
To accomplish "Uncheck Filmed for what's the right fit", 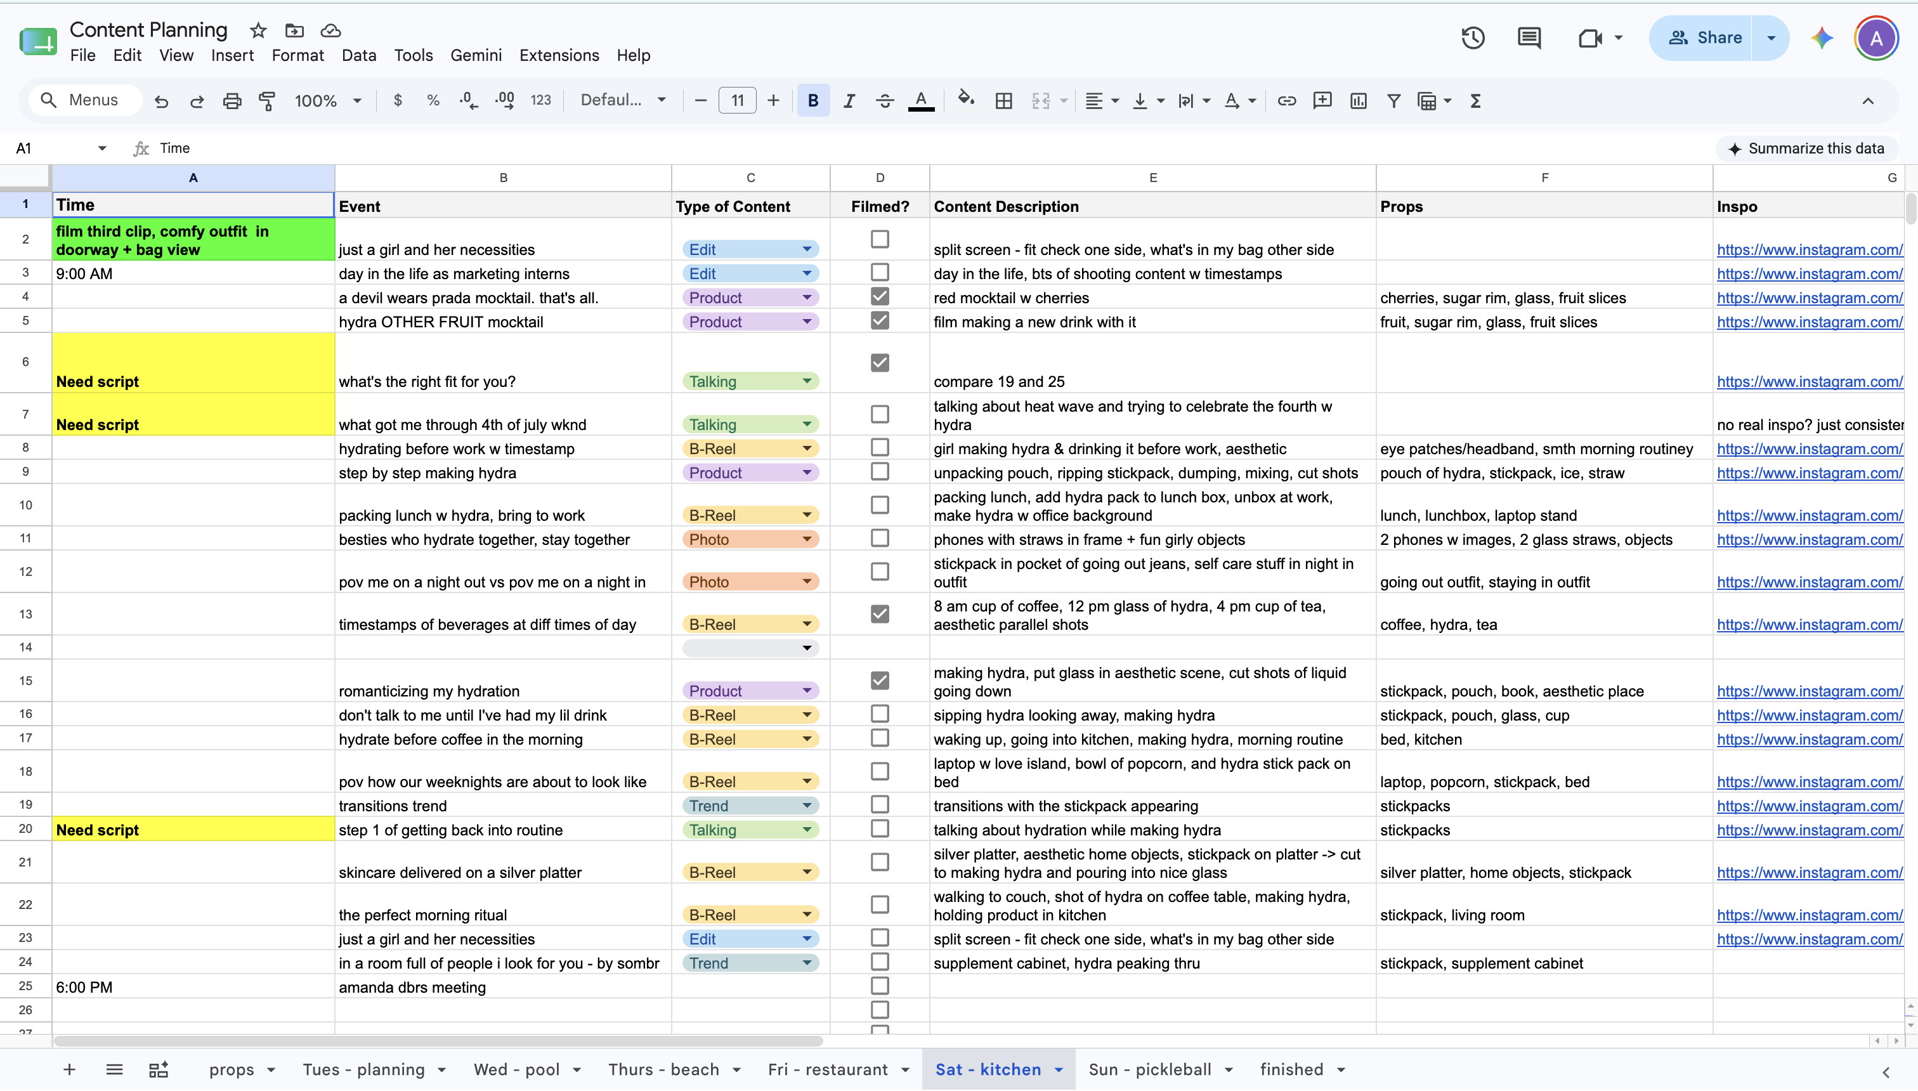I will 880,363.
